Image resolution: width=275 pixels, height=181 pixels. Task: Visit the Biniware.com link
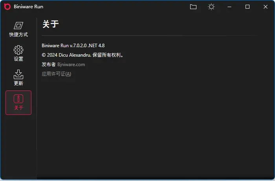tap(71, 65)
